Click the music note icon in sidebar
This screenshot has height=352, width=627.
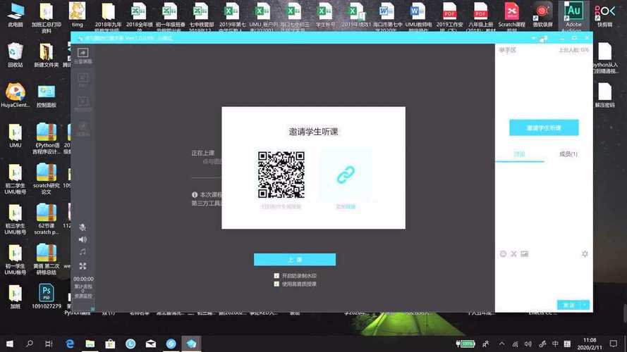[x=83, y=252]
